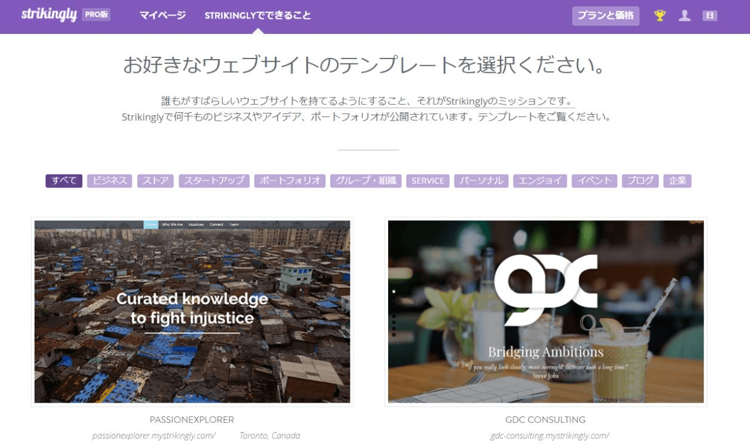
Task: Click the trophy rewards icon in the header
Action: click(x=659, y=16)
